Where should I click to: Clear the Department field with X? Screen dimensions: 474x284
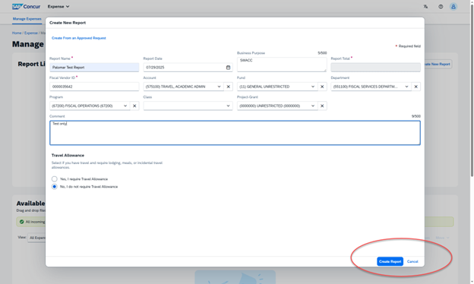coord(416,87)
